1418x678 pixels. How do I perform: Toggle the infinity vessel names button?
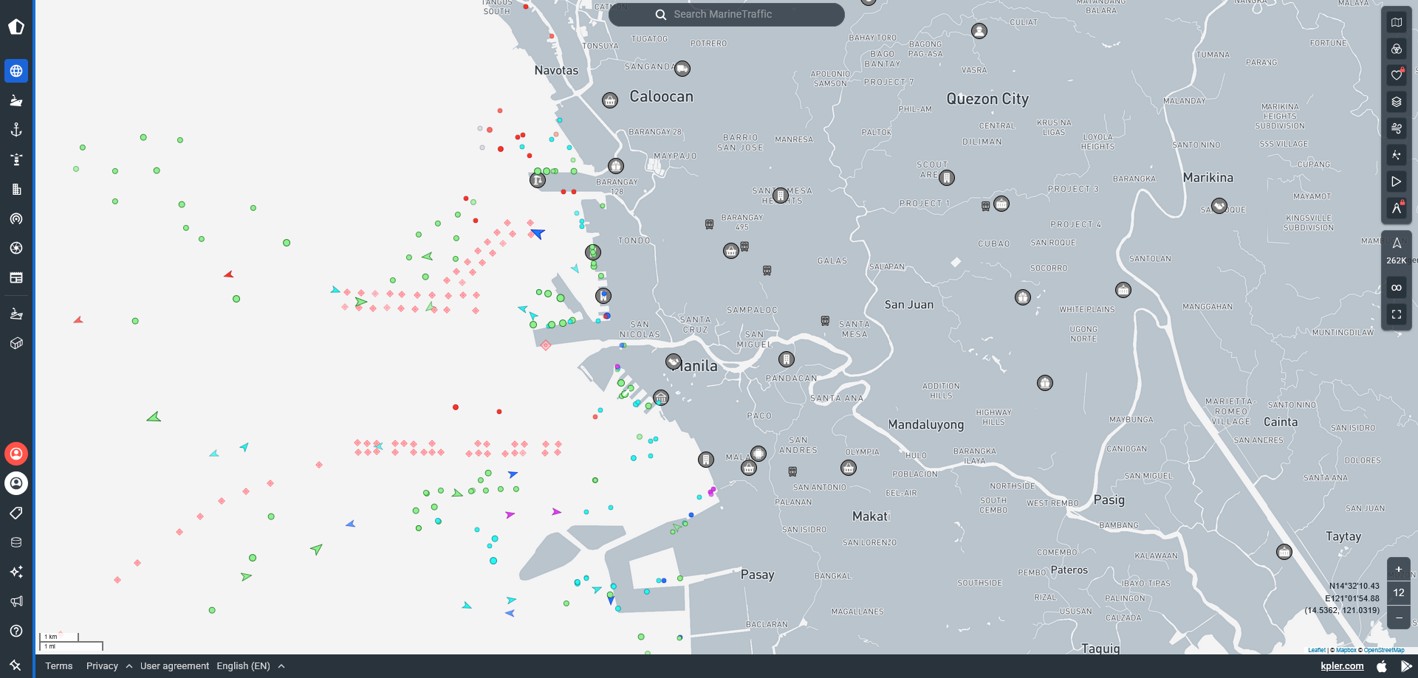pyautogui.click(x=1397, y=288)
